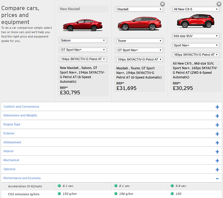Click Compare cars, prices and equipment heading
The height and width of the screenshot is (198, 223).
[x=20, y=15]
